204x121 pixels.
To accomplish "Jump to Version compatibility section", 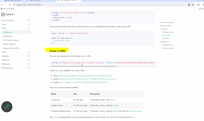I will coord(167,22).
